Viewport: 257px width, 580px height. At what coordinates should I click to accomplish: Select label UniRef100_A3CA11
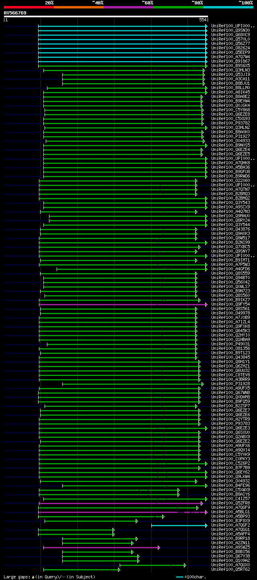click(230, 79)
